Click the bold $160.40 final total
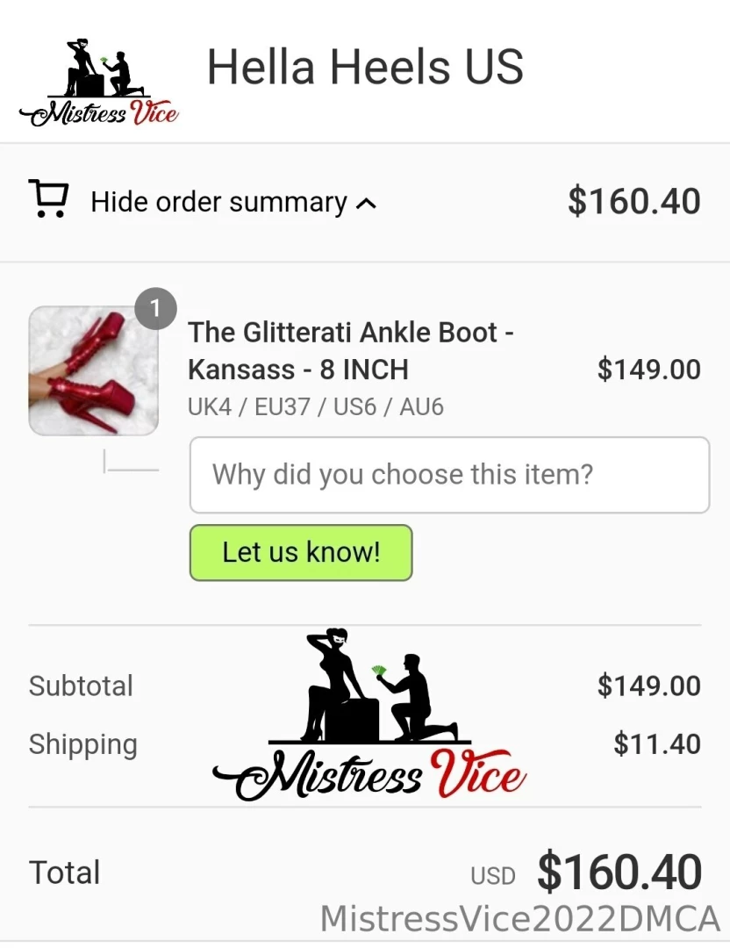This screenshot has width=730, height=948. (619, 873)
